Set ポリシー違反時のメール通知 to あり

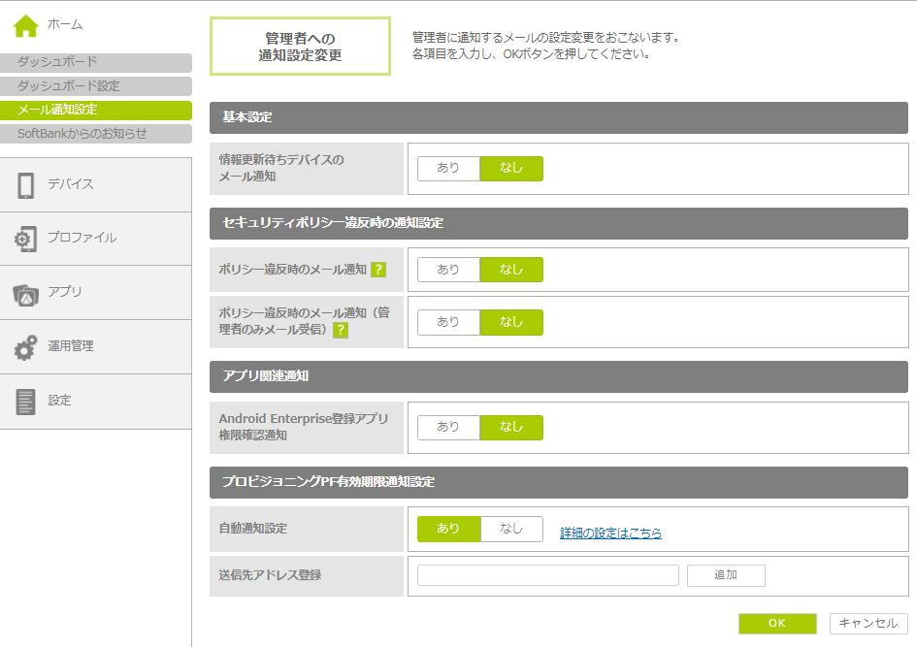(448, 270)
